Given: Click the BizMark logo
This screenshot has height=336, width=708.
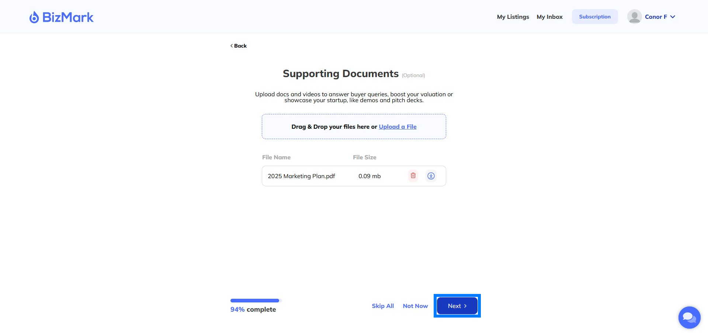Looking at the screenshot, I should pyautogui.click(x=61, y=17).
